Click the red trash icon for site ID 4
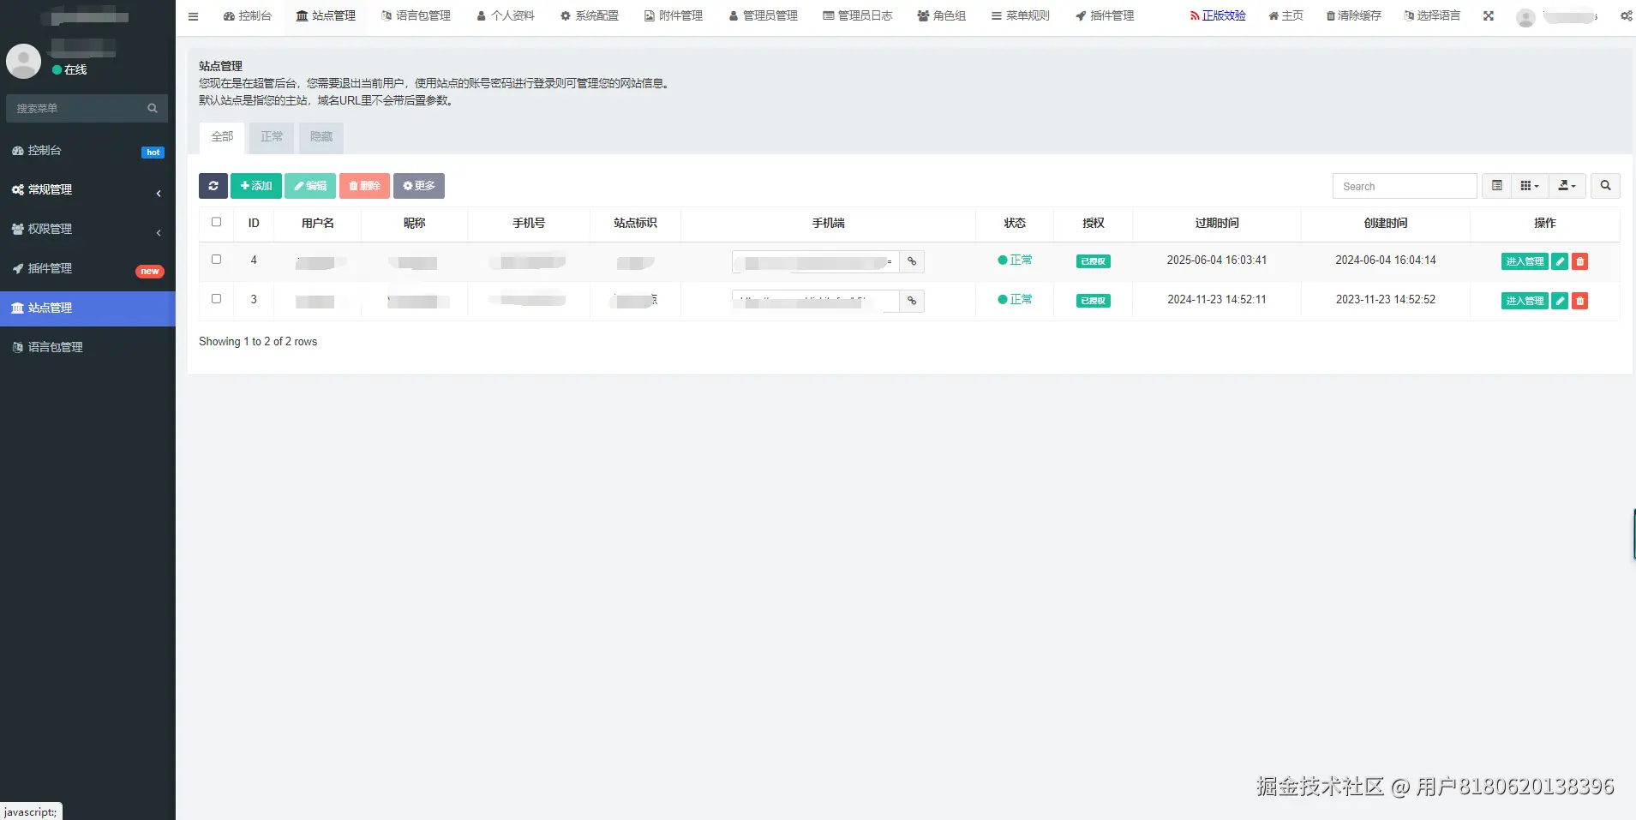This screenshot has height=820, width=1636. [x=1580, y=261]
